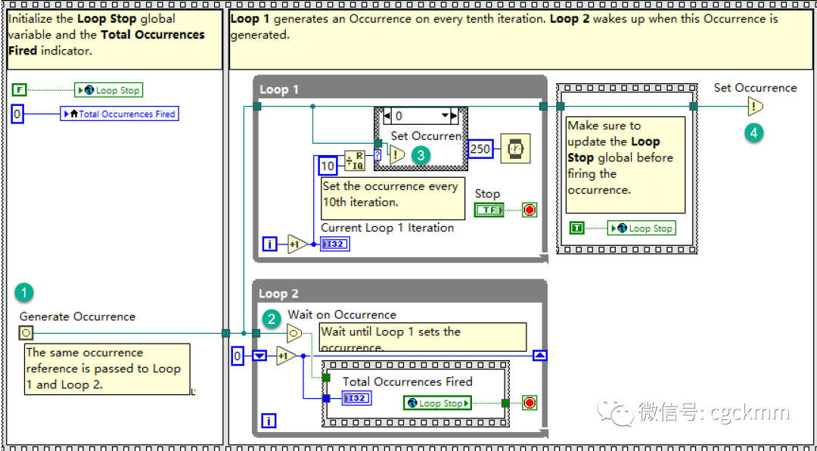Select the left shift register on Loop 2

point(259,356)
